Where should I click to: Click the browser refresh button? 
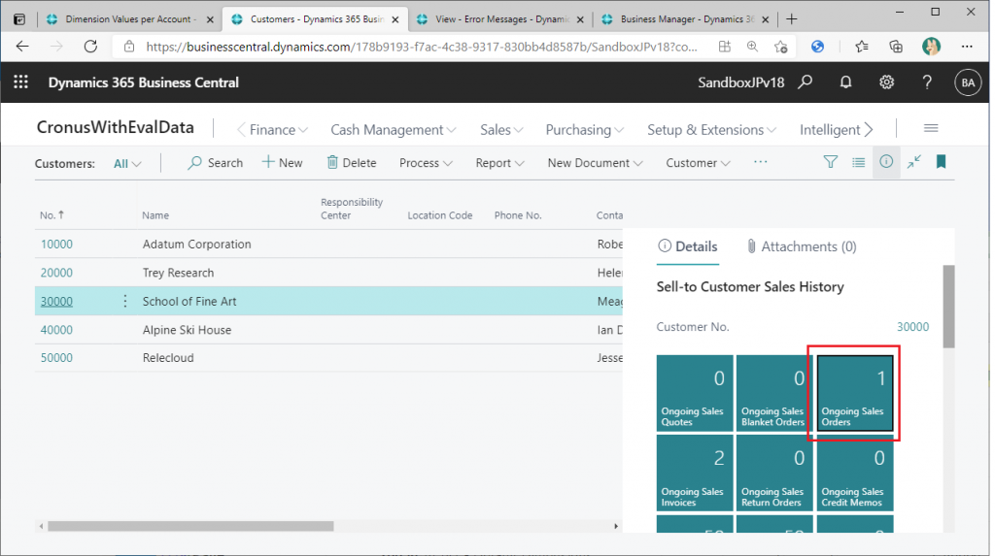pyautogui.click(x=90, y=47)
